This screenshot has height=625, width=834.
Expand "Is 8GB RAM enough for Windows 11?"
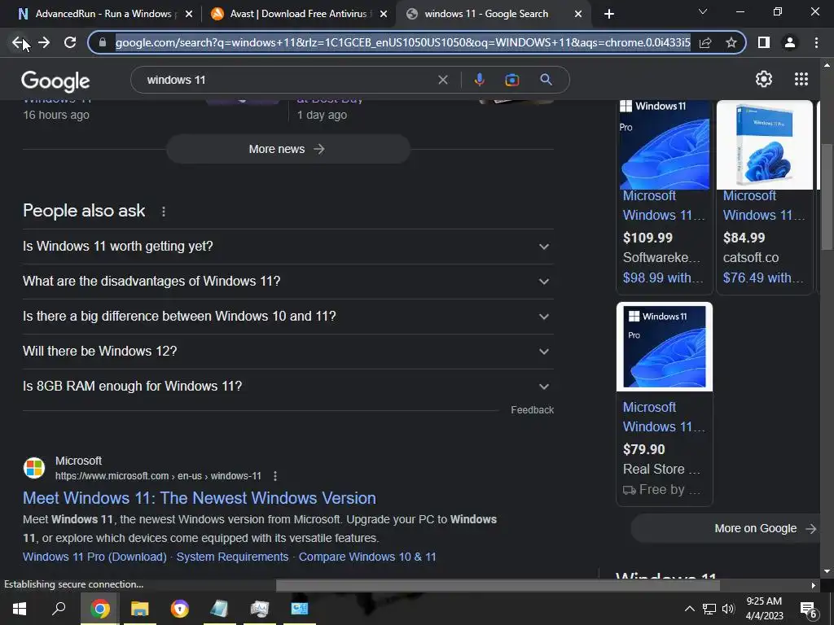point(288,387)
